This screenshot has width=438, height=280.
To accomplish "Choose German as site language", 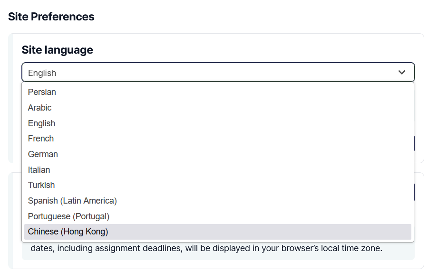I will pyautogui.click(x=218, y=154).
